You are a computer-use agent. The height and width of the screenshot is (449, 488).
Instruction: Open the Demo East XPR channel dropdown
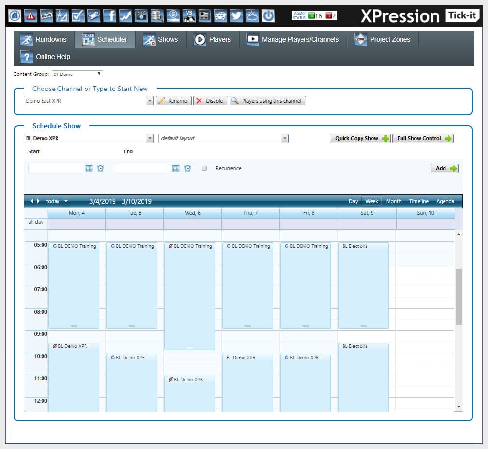tap(150, 101)
